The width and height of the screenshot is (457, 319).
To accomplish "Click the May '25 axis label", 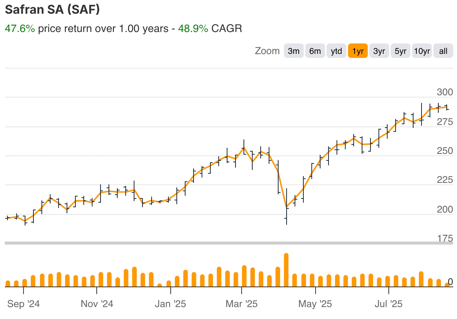I will pos(315,304).
